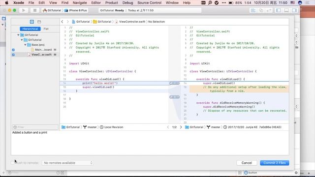
Task: Click the print("hello world!") code line
Action: coord(100,83)
